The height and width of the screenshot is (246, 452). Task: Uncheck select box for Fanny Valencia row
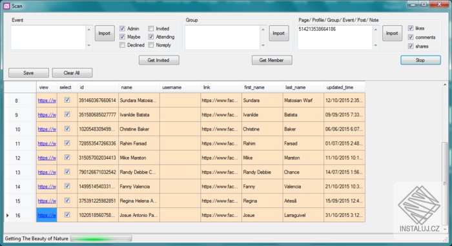point(67,187)
